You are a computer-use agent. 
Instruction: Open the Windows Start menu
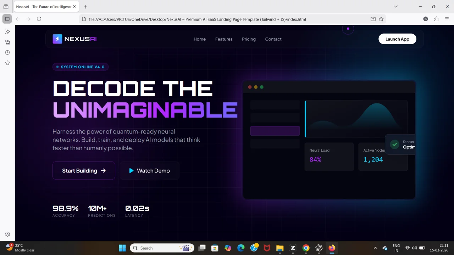(122, 248)
